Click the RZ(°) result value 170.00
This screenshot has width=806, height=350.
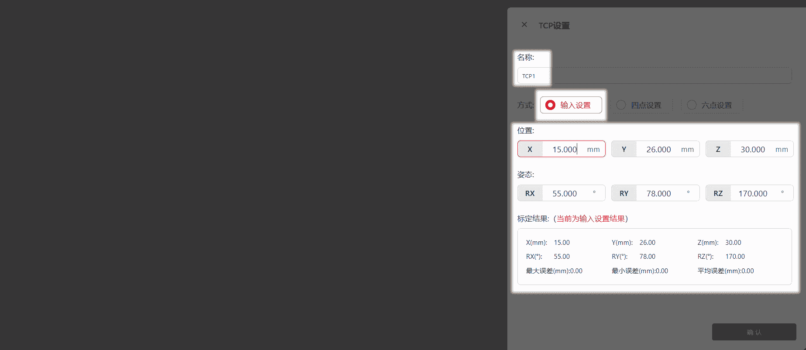tap(735, 257)
